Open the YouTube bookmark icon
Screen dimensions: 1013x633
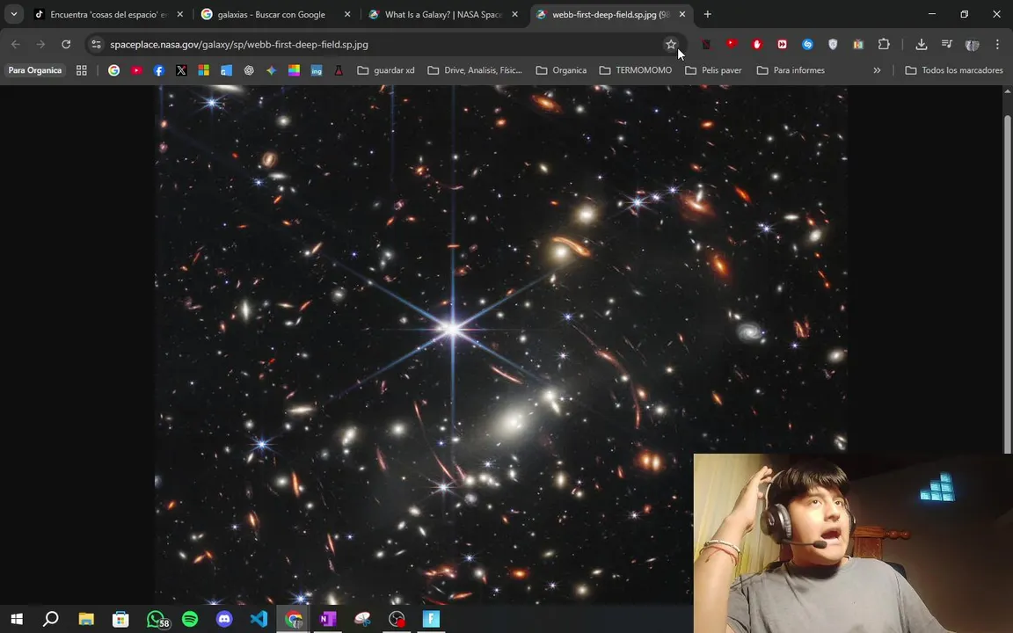136,70
